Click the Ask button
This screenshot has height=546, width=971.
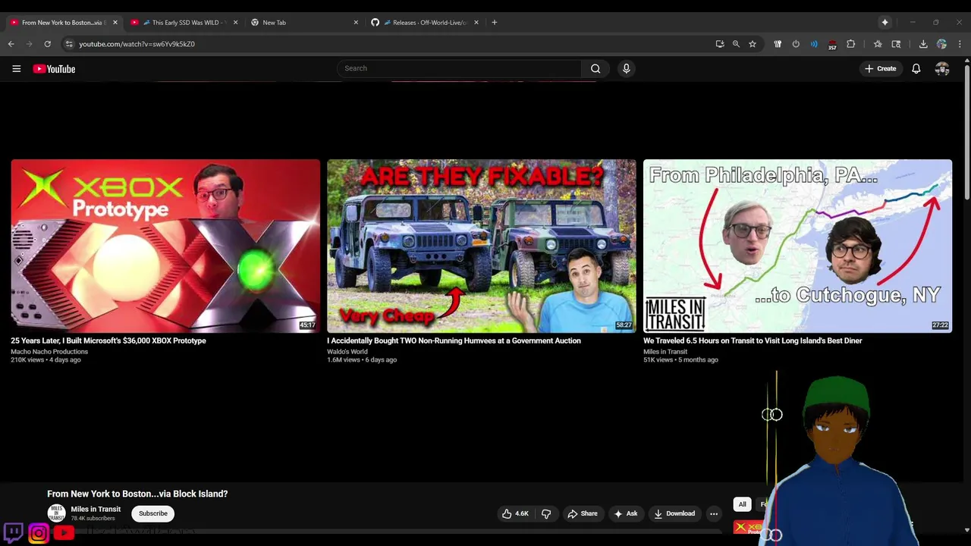[626, 513]
